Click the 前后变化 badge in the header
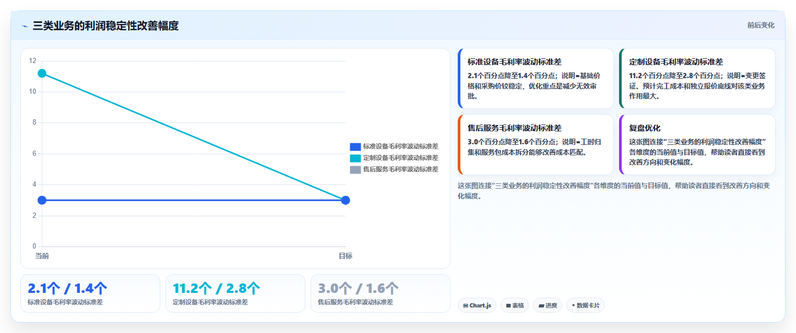Viewport: 796px width, 333px height. tap(761, 25)
